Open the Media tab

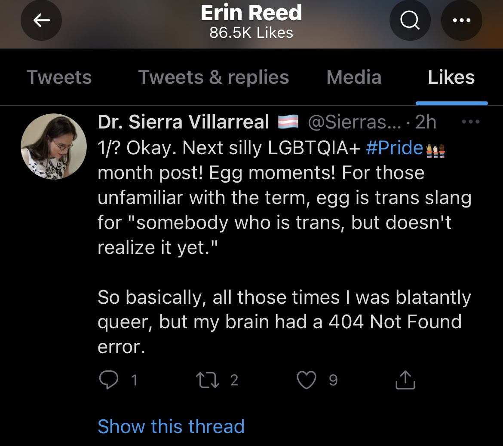[x=354, y=78]
